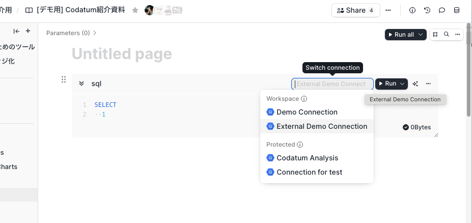
Task: Click the connection search input field
Action: (332, 84)
